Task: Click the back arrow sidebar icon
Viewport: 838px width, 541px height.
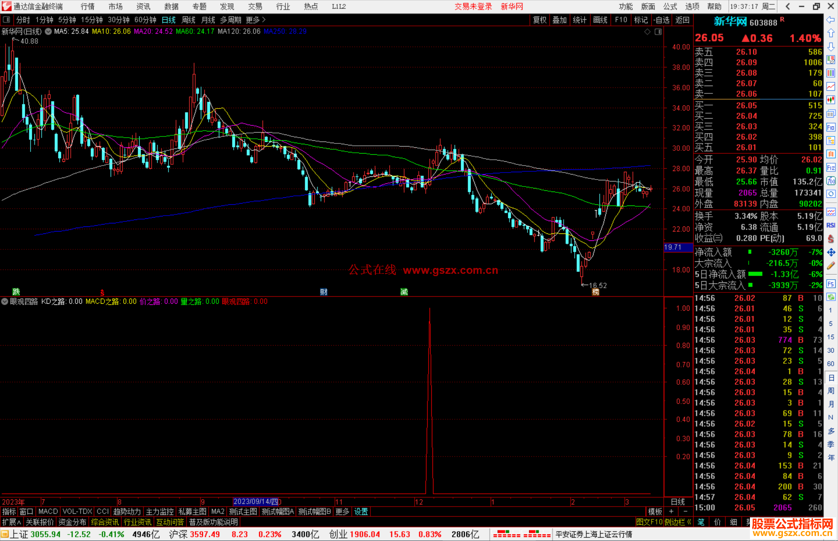Action: (831, 20)
